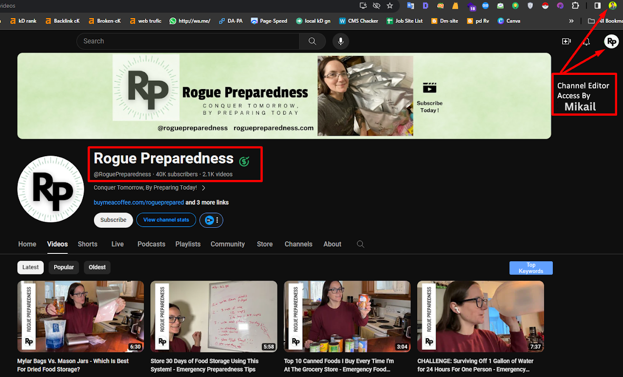Viewport: 623px width, 377px height.
Task: Start voice search with the microphone icon
Action: (341, 41)
